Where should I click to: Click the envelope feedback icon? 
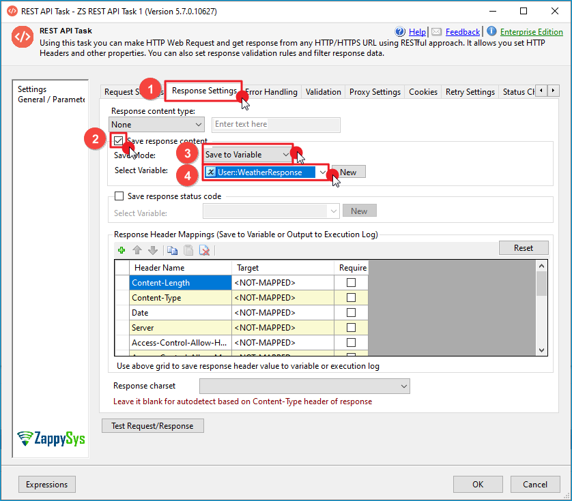coord(436,31)
